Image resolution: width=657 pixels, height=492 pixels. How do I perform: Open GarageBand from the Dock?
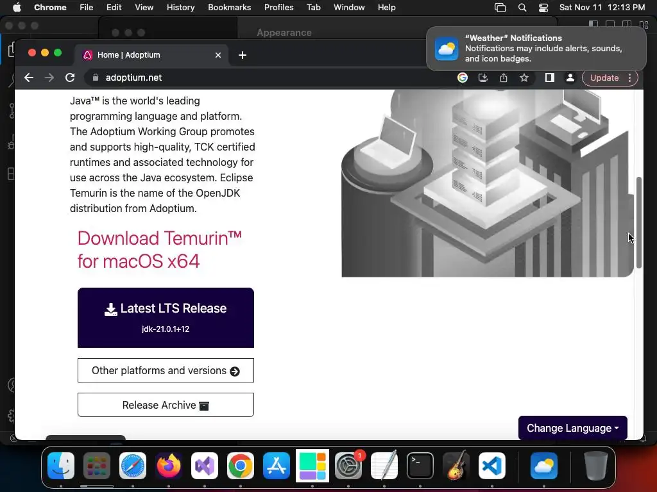point(456,466)
